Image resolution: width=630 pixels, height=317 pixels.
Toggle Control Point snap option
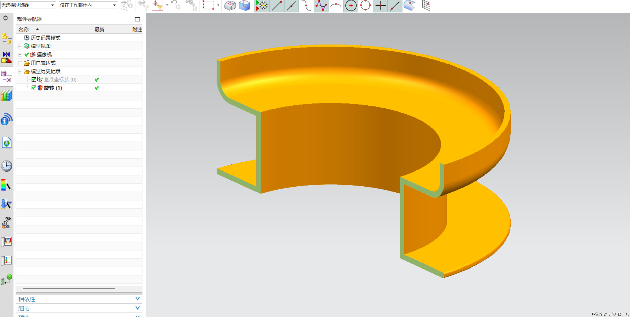tap(306, 6)
